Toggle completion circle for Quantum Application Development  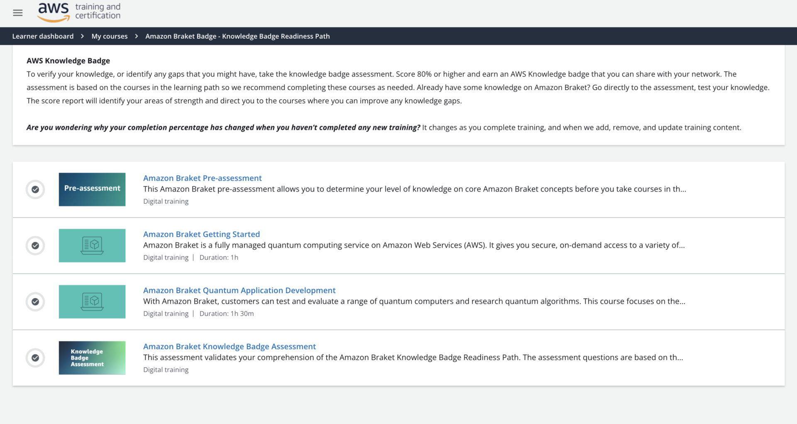click(35, 301)
